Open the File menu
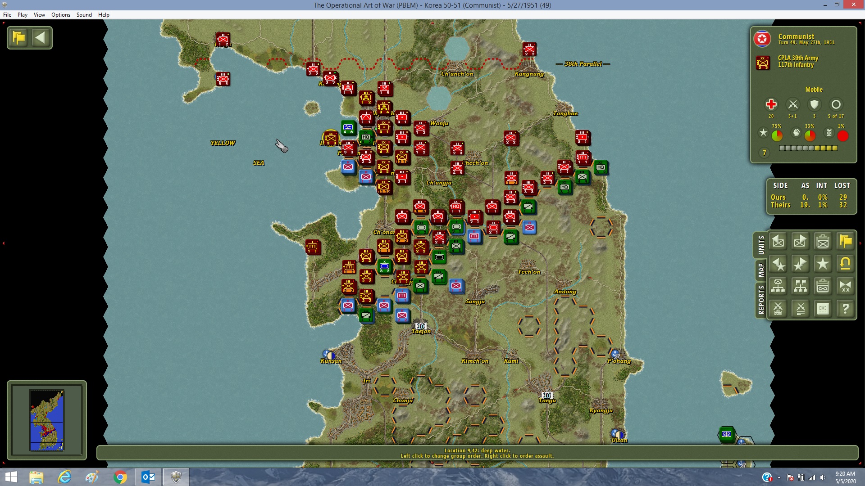This screenshot has height=486, width=865. (x=7, y=15)
